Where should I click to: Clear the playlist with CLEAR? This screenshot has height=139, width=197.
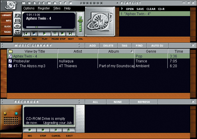coord(151,9)
